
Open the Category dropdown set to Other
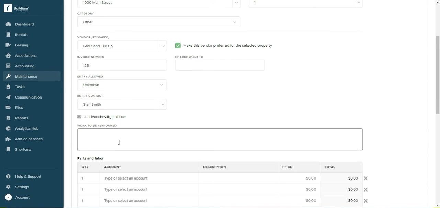[x=158, y=22]
